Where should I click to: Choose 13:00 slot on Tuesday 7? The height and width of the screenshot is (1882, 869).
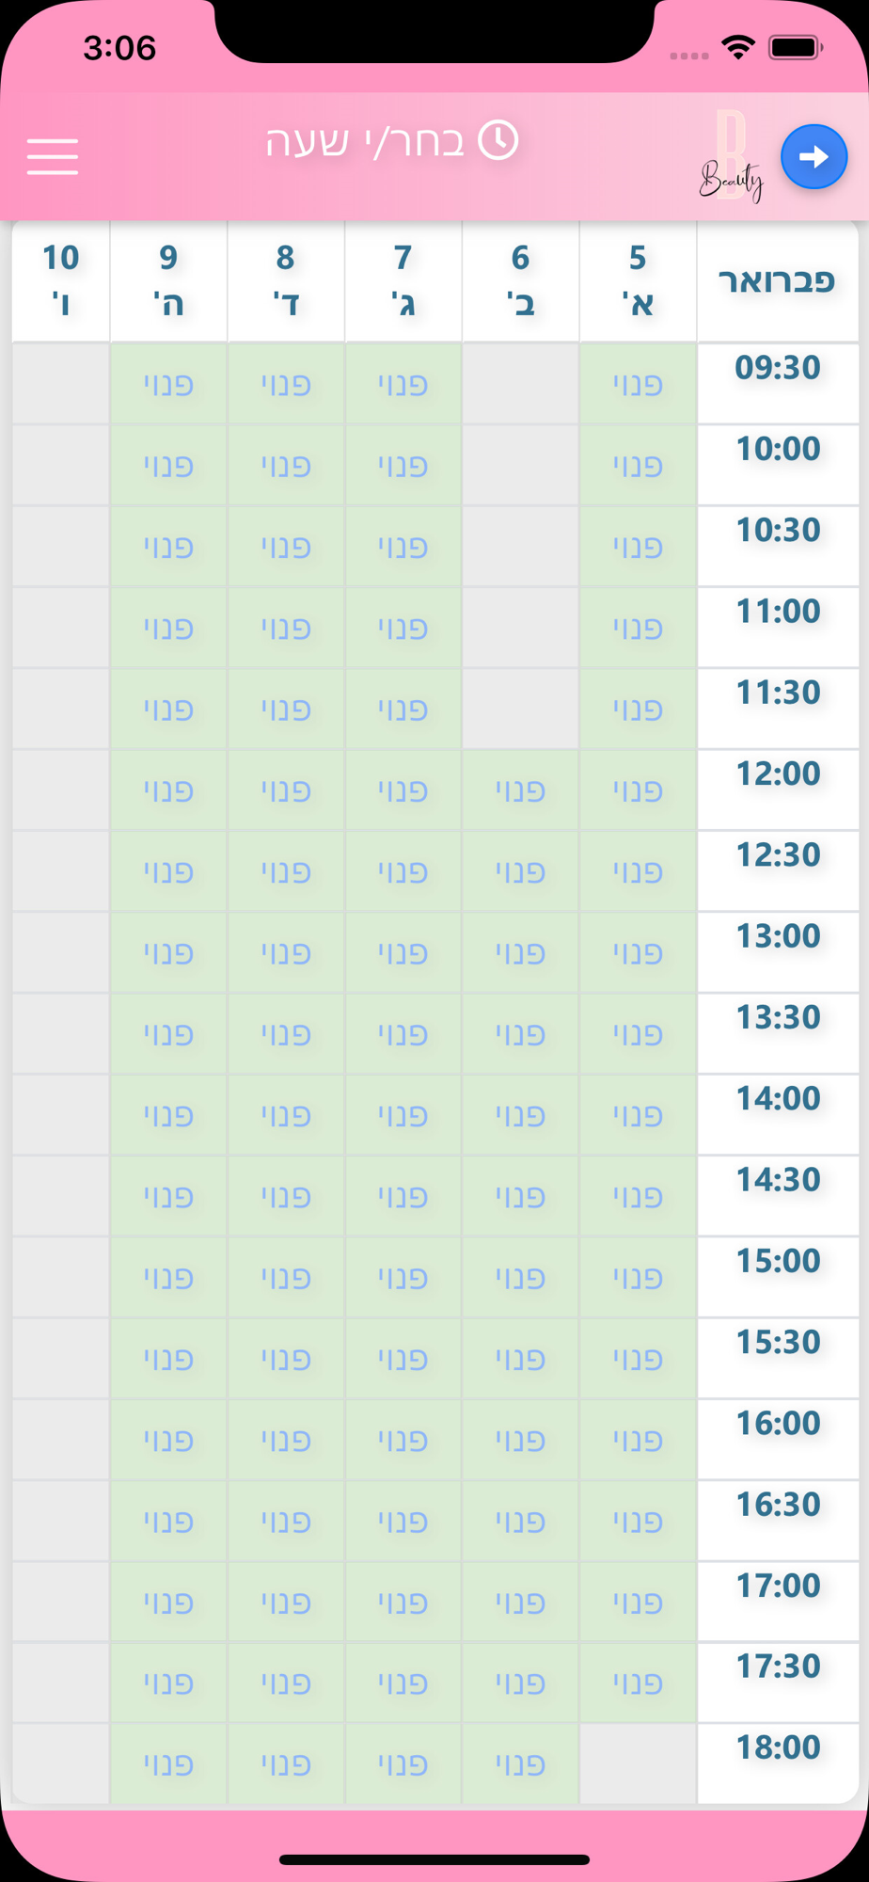[x=403, y=952]
